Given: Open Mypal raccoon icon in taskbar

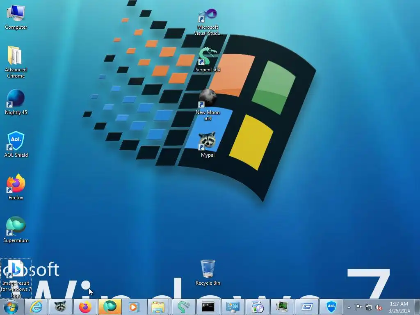Looking at the screenshot, I should coord(60,307).
